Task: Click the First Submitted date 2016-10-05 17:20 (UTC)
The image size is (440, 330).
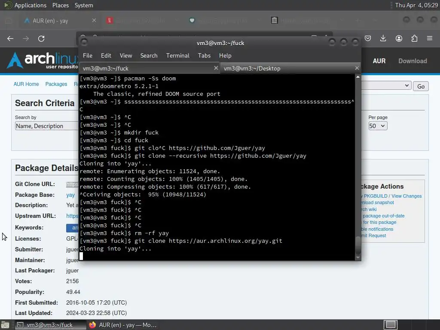Action: [96, 302]
